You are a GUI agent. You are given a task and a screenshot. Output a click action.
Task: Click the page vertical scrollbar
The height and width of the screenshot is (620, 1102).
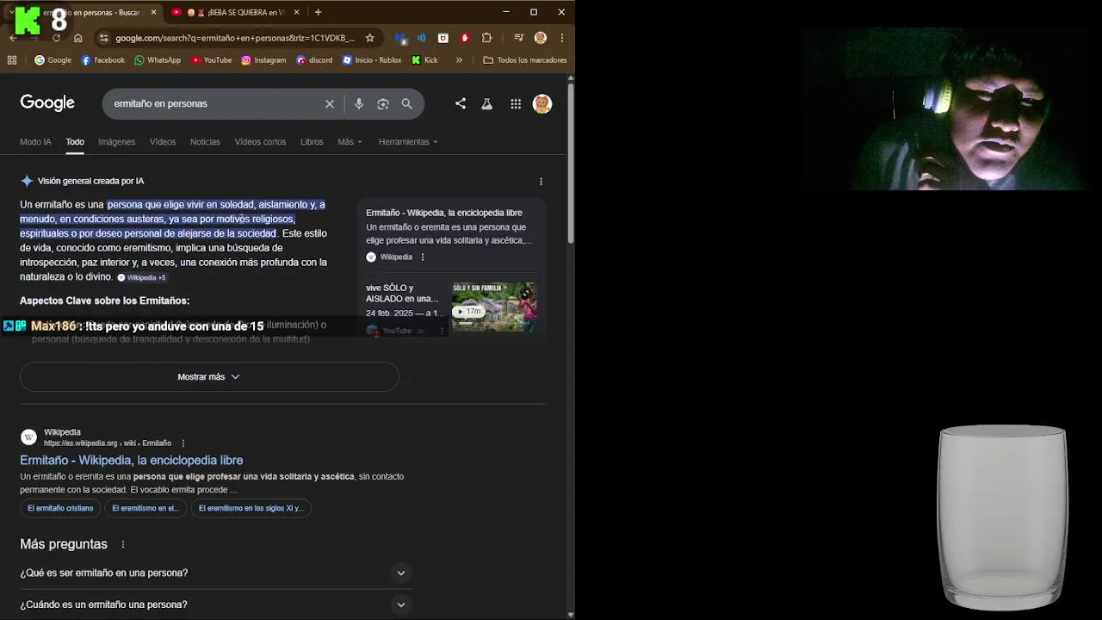pos(570,164)
